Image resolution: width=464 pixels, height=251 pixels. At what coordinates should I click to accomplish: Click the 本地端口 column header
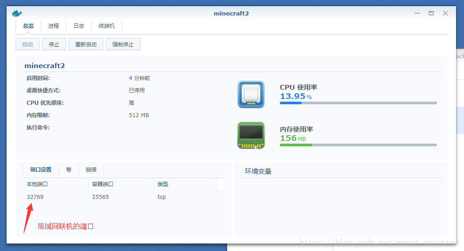[x=55, y=184]
